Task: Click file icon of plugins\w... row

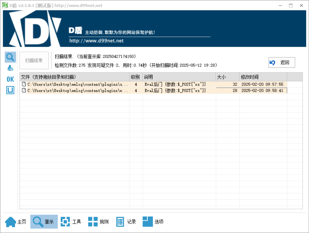Action: point(24,91)
